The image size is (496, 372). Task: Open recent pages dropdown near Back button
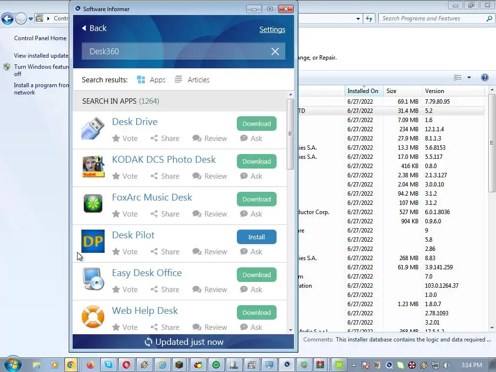click(x=31, y=19)
